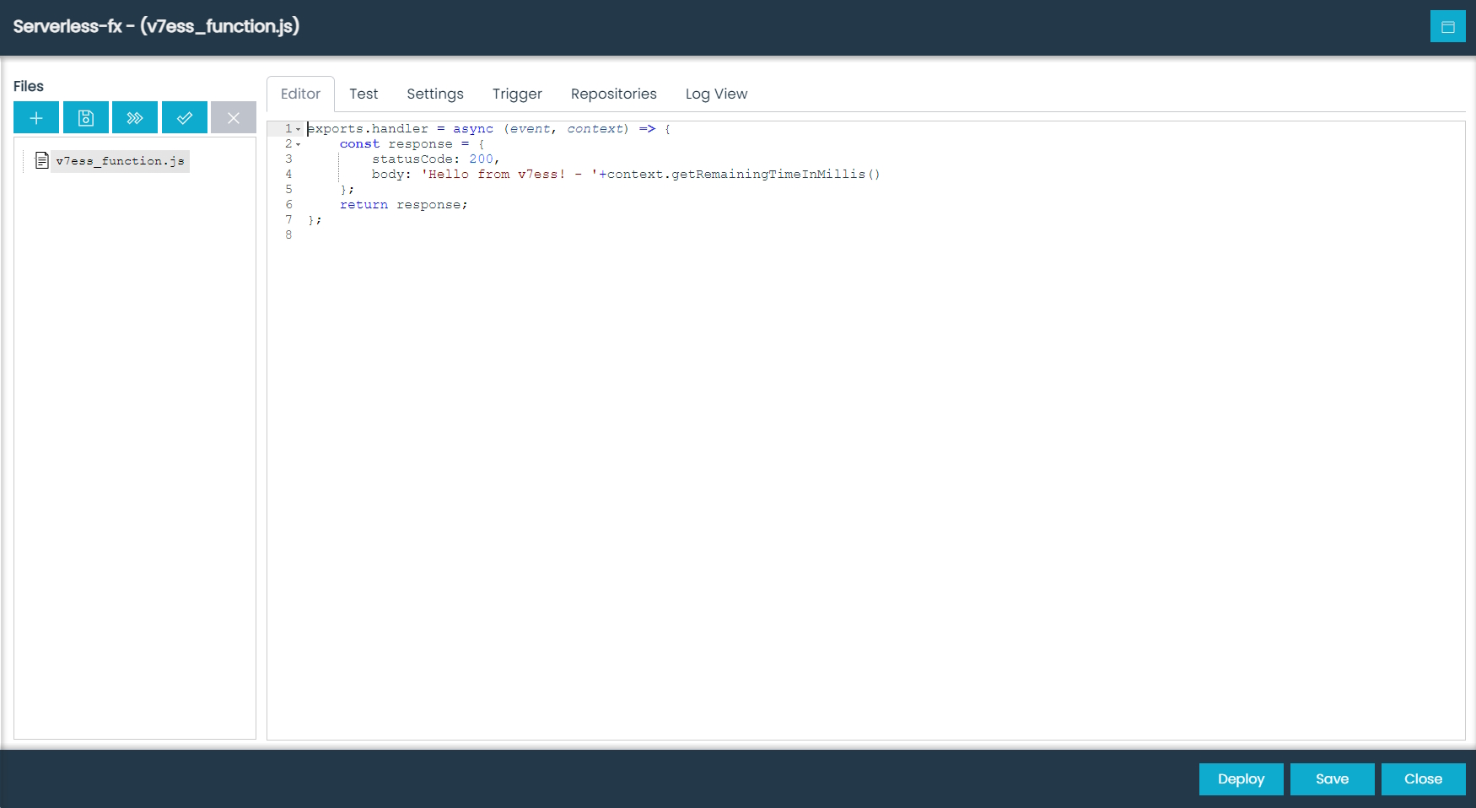
Task: Create a new file with the plus icon
Action: 35,117
